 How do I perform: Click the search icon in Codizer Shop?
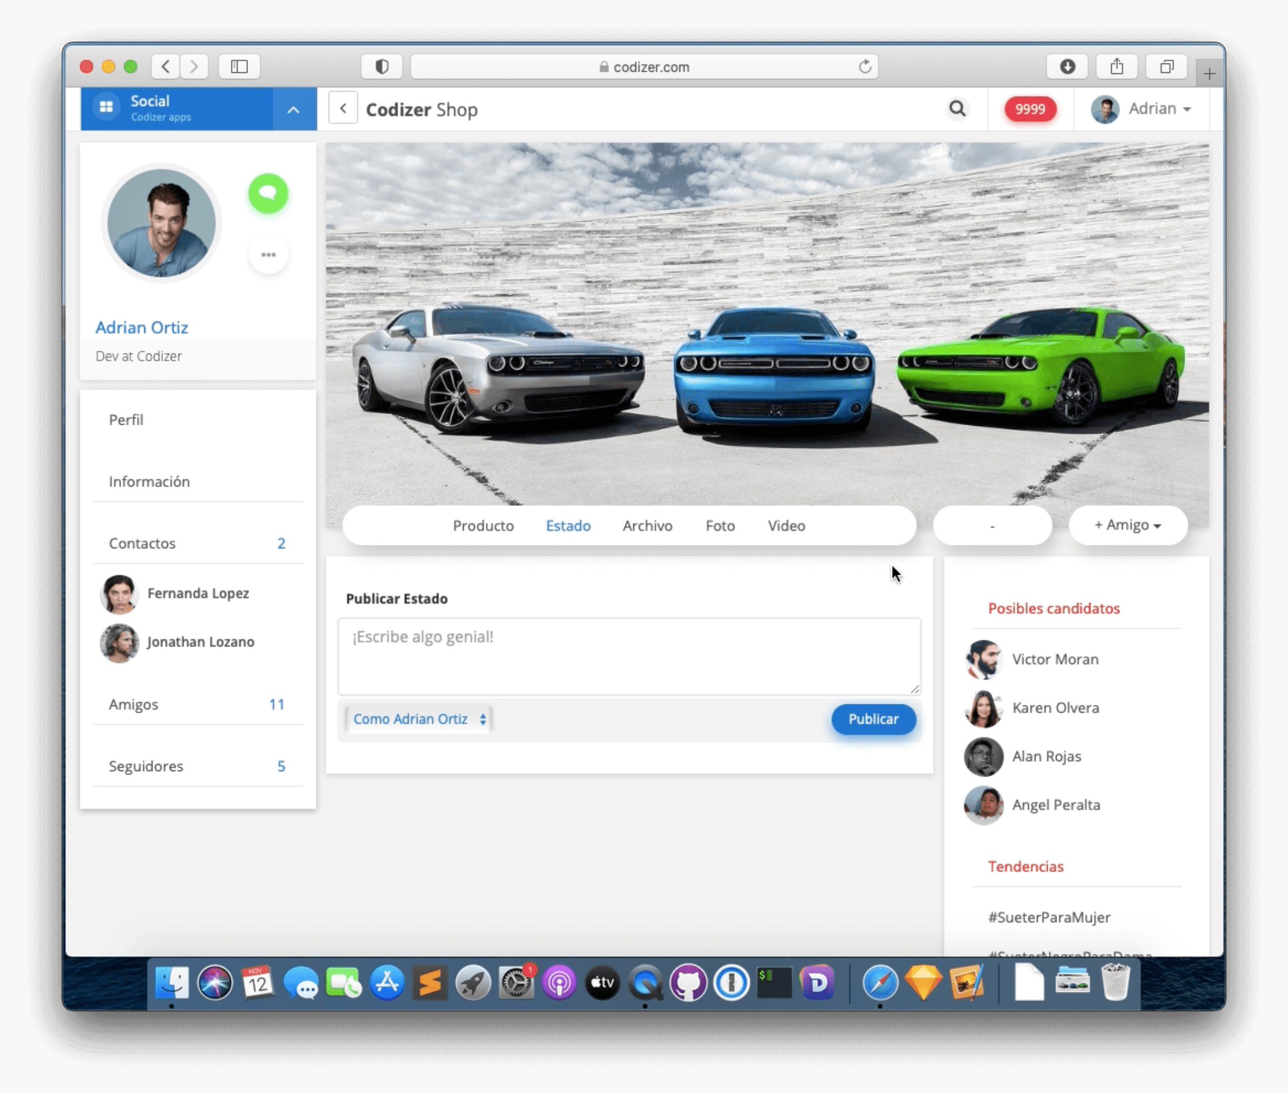tap(957, 108)
